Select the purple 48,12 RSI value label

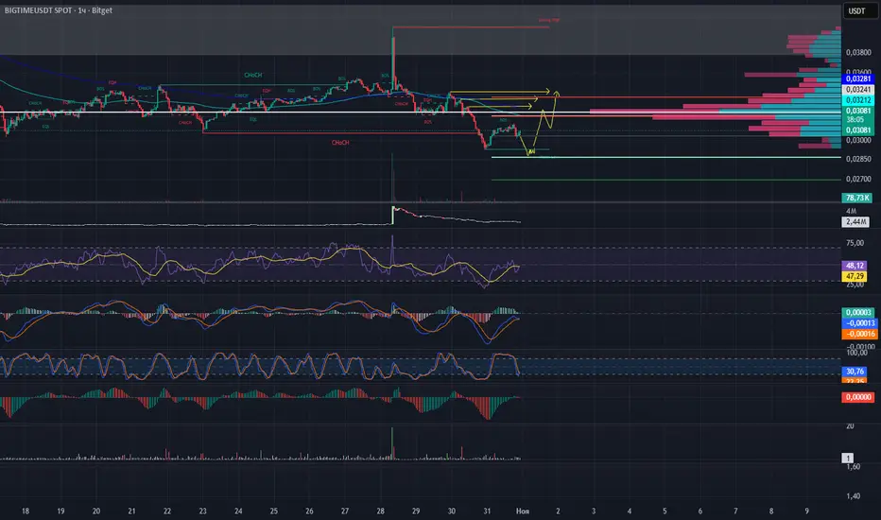(858, 267)
